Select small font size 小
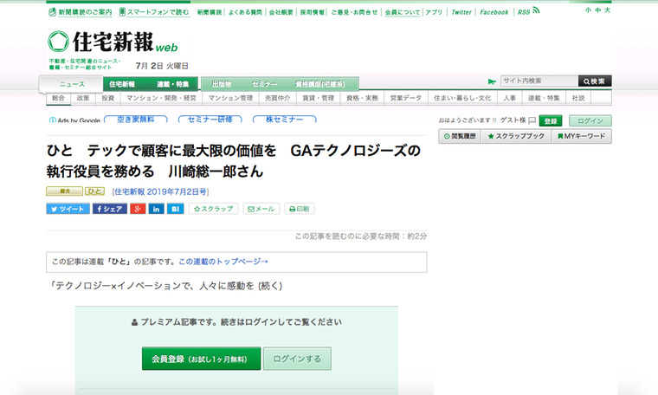This screenshot has height=395, width=658. click(588, 10)
